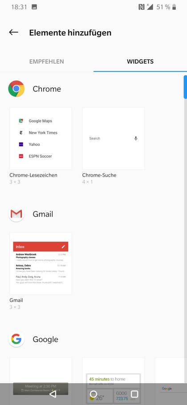Viewport: 187px width, 405px height.
Task: Tap the microphone icon in Chrome-Suche
Action: [x=136, y=138]
